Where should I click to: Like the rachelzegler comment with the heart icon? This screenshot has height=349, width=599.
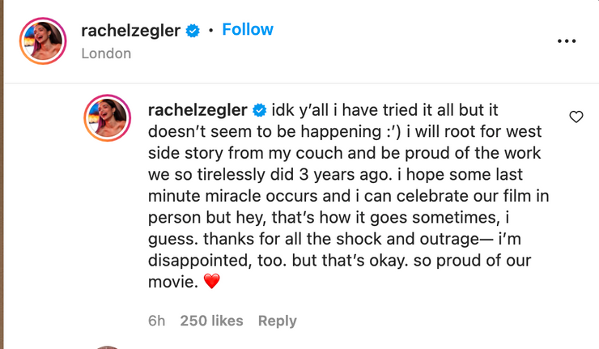click(576, 117)
